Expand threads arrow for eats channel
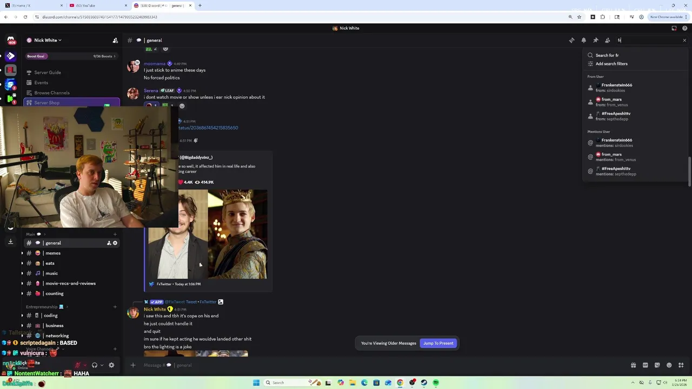The image size is (692, 389). pyautogui.click(x=22, y=263)
